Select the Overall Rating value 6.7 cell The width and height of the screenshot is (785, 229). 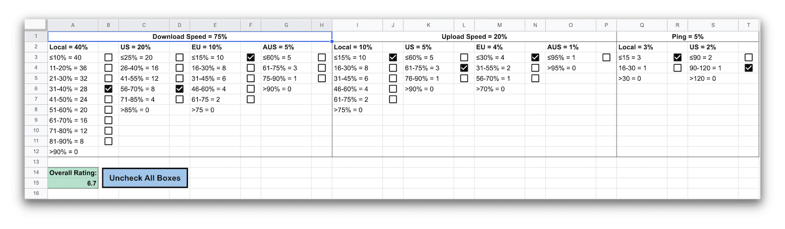click(73, 183)
